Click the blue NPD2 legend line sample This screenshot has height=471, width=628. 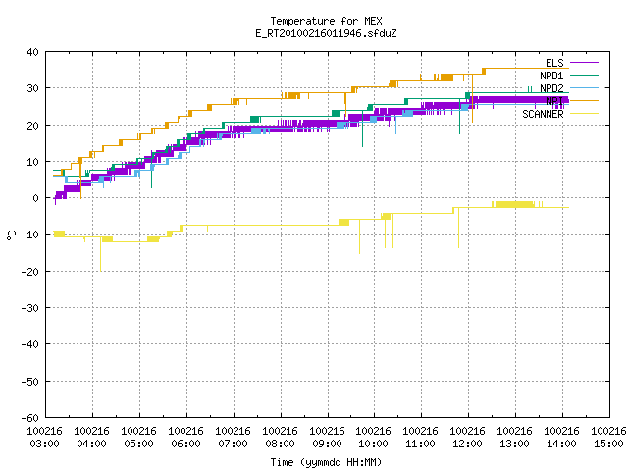point(584,87)
